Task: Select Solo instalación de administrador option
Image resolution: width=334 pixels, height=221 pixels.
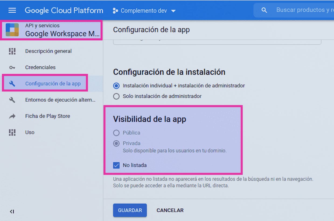Action: click(x=116, y=96)
